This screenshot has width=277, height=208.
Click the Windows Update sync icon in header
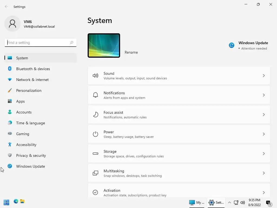(232, 45)
